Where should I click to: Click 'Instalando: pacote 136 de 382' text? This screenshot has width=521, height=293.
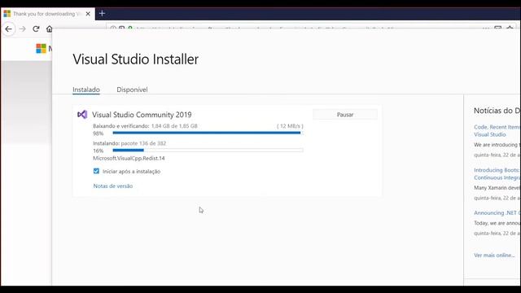pos(129,143)
